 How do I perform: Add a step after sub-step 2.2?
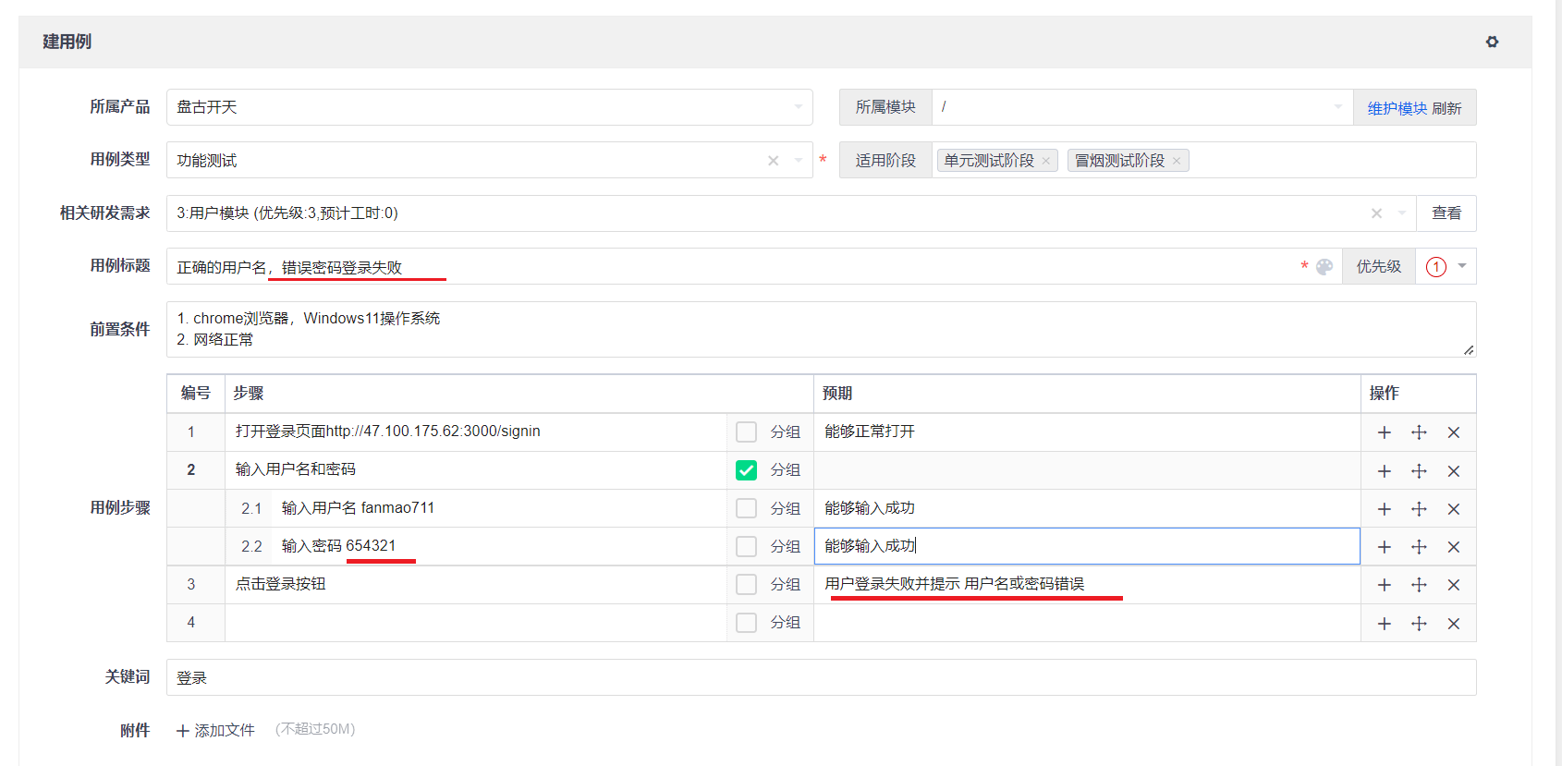tap(1385, 547)
